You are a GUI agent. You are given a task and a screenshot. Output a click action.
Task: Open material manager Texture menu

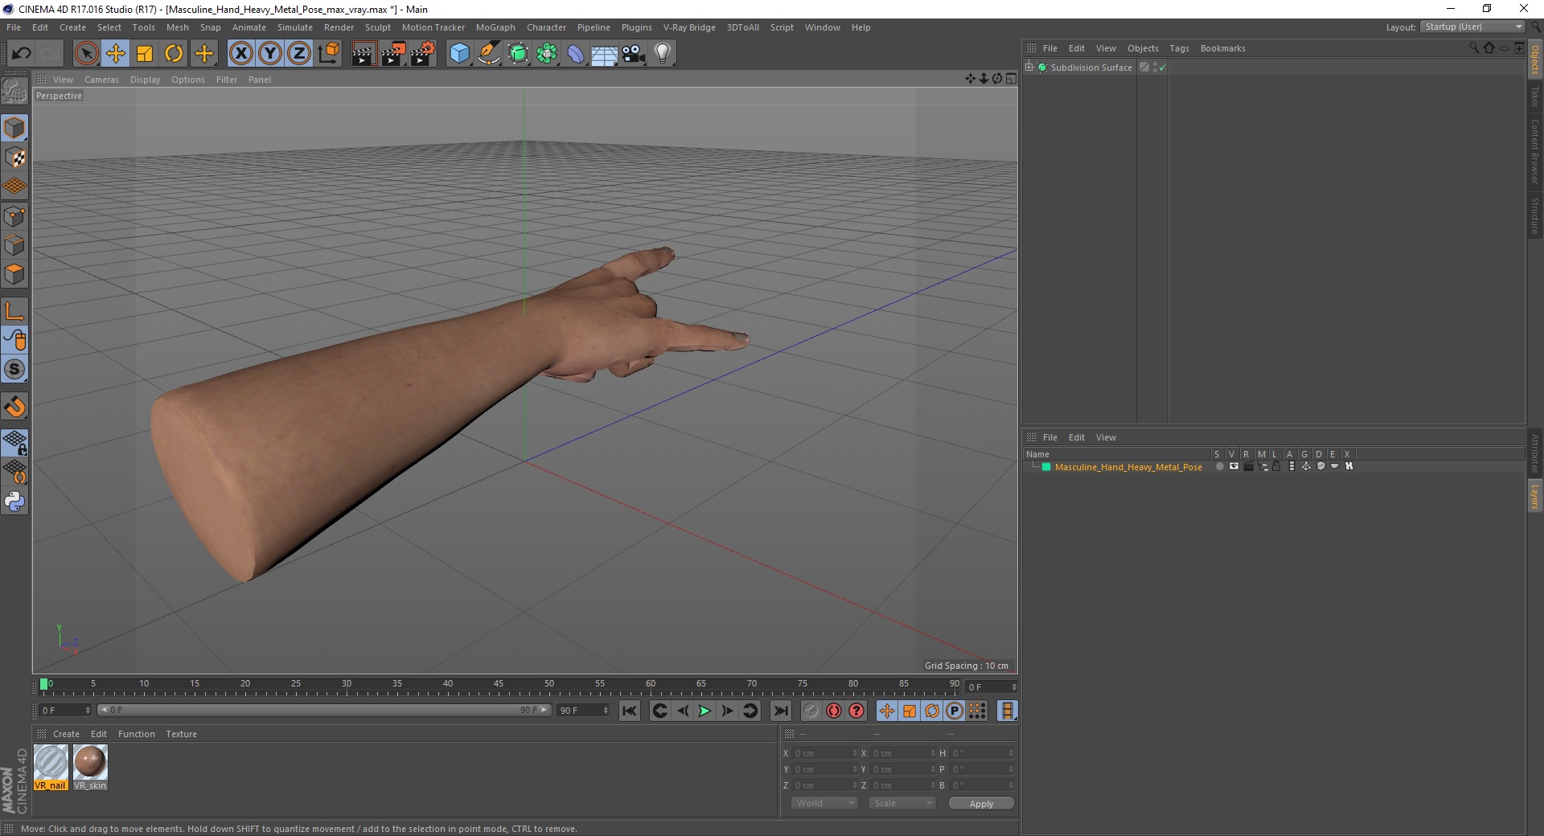[x=181, y=734]
